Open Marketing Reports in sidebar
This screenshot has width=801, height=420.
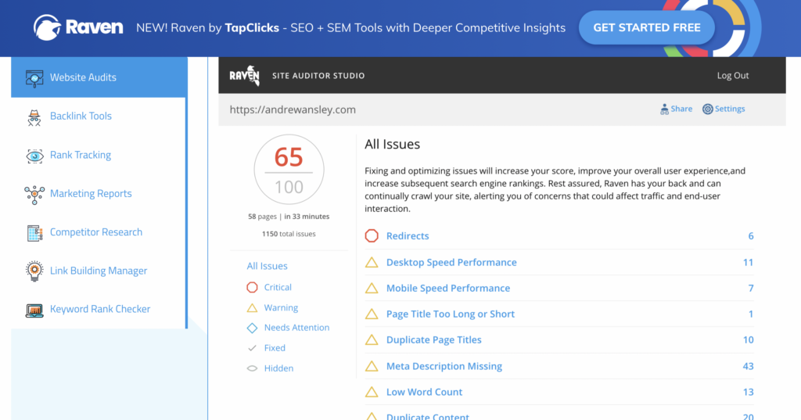91,193
